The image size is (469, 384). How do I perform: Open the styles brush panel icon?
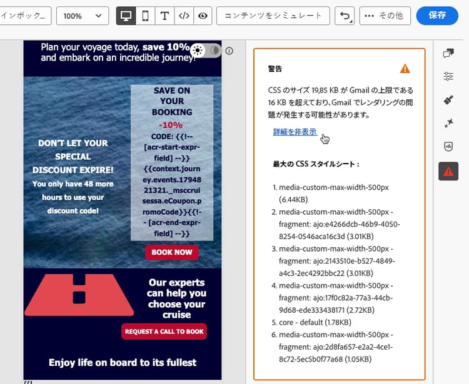click(448, 100)
